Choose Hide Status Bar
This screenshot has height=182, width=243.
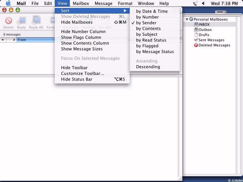point(92,79)
